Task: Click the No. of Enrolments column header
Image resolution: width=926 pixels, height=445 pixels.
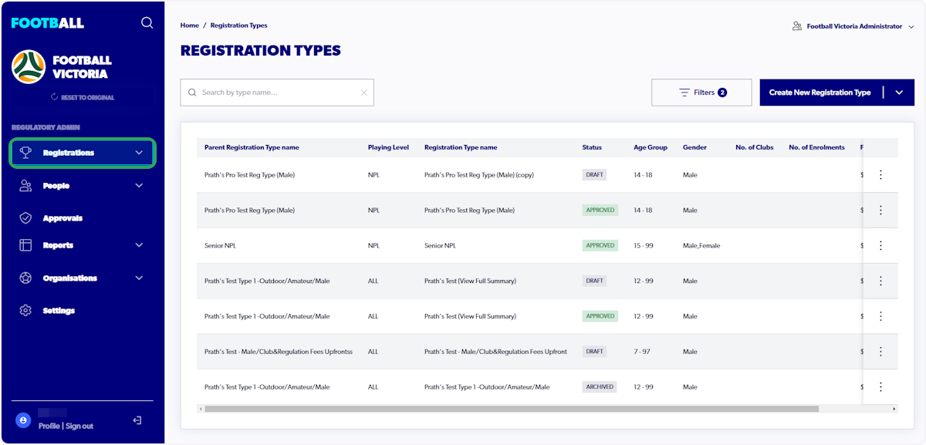Action: [816, 147]
